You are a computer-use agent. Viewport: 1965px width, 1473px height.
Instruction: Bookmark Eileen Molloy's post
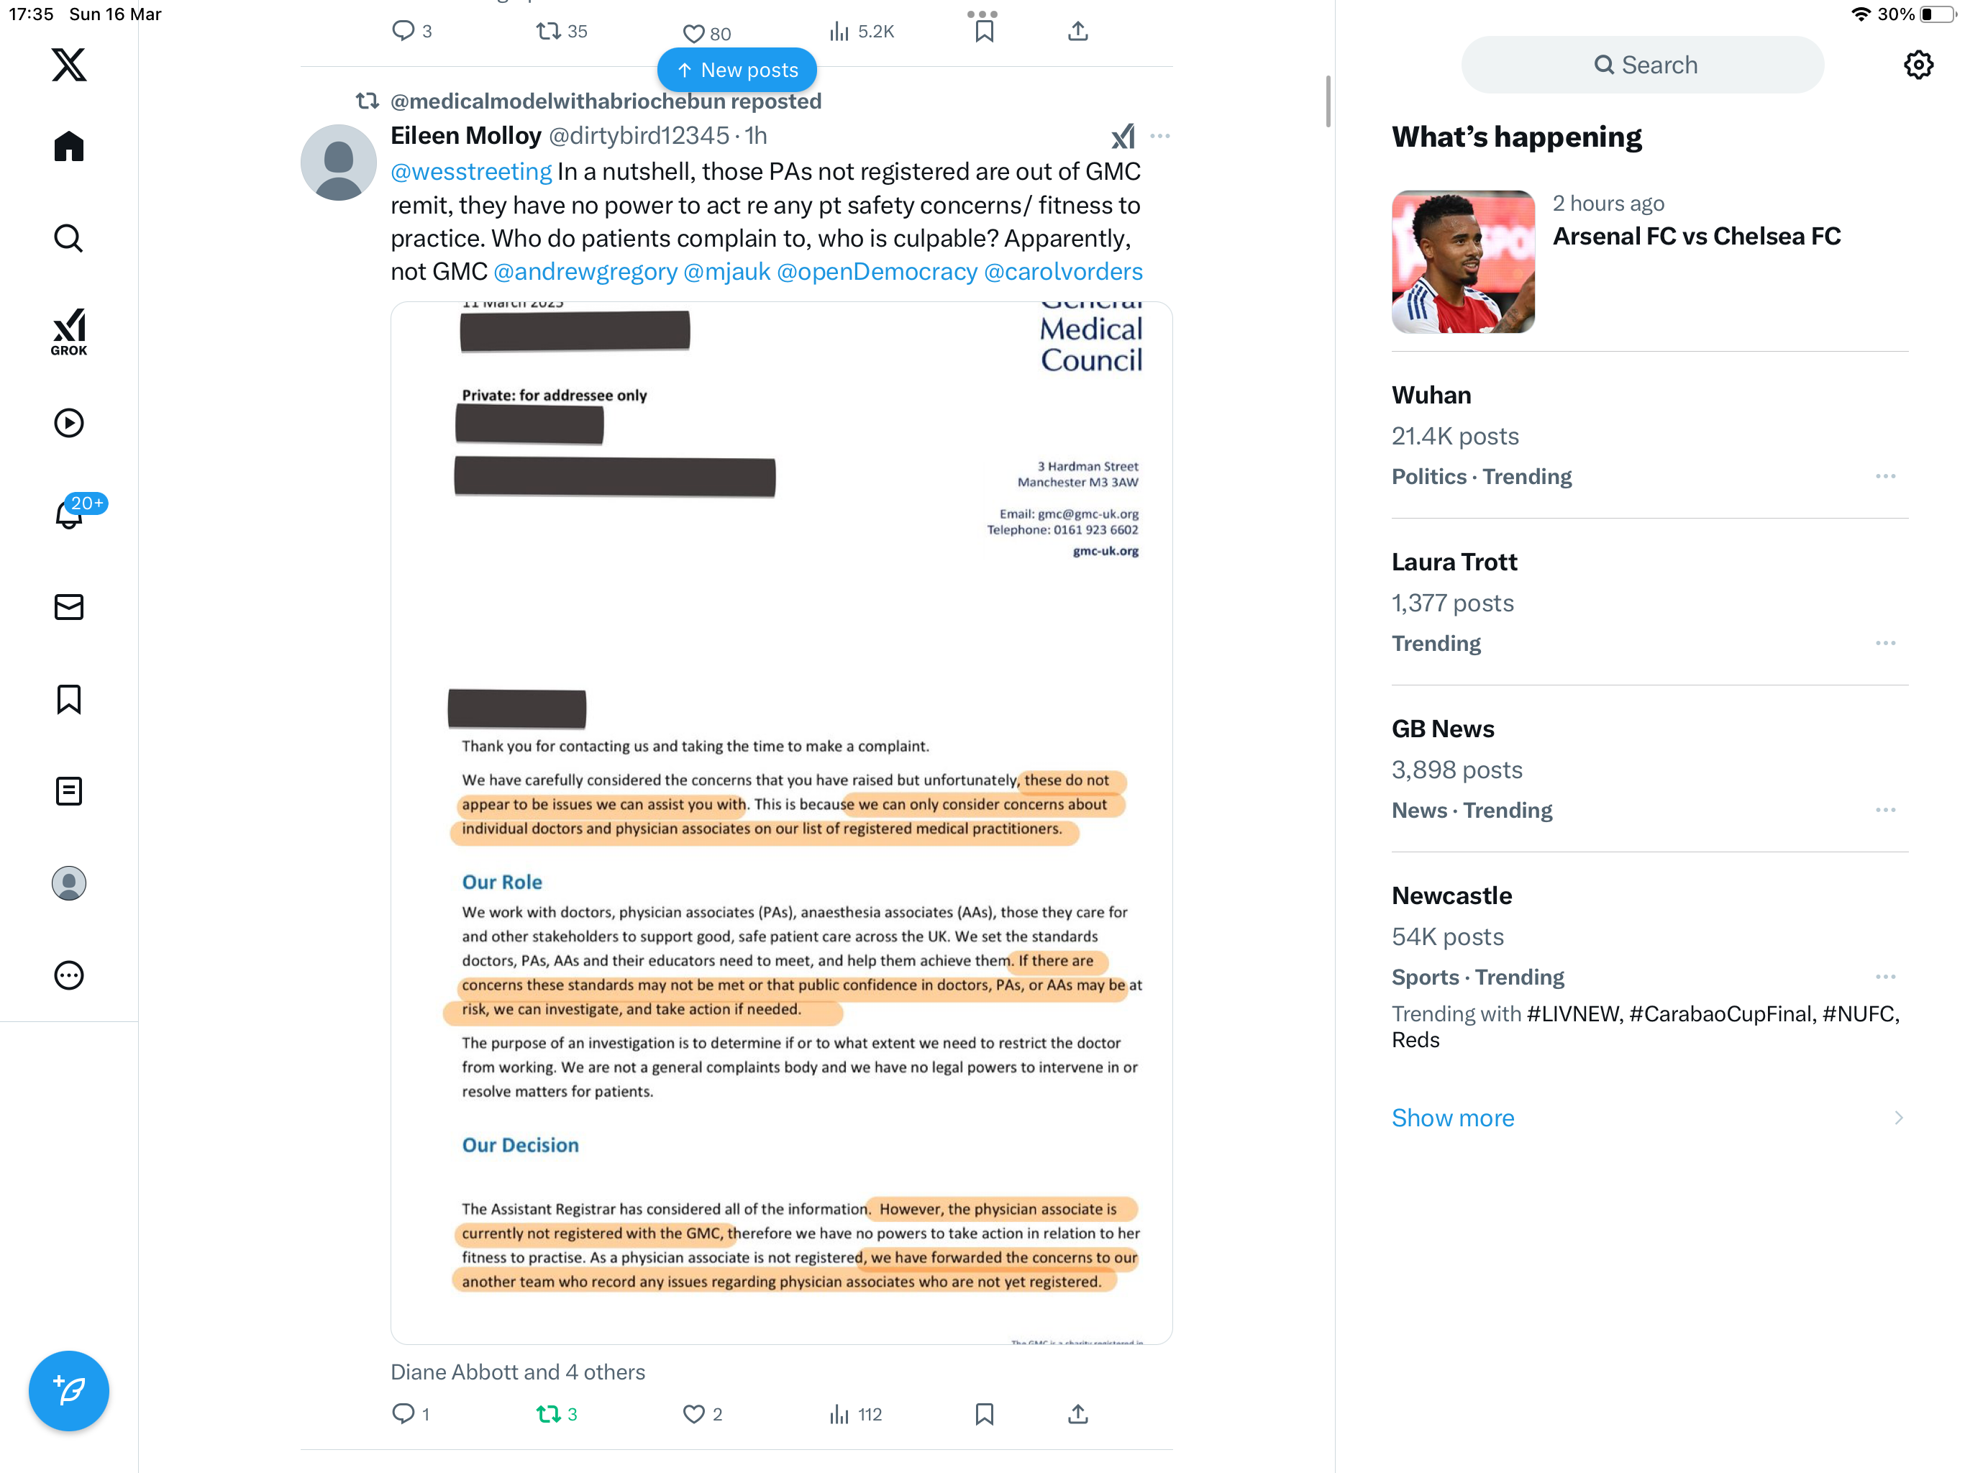point(984,1413)
